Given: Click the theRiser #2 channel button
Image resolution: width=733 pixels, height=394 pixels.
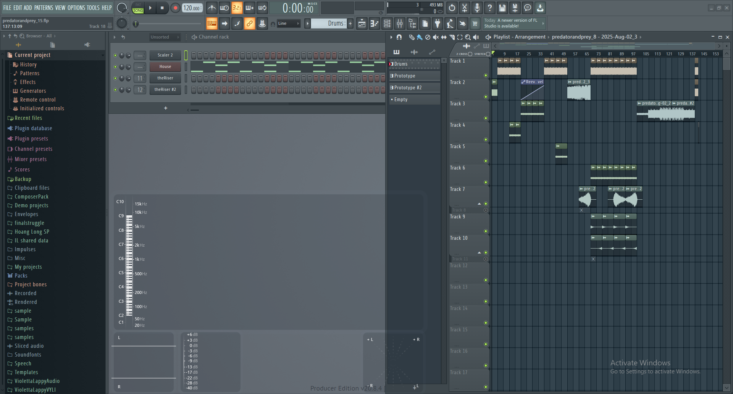Looking at the screenshot, I should [165, 90].
